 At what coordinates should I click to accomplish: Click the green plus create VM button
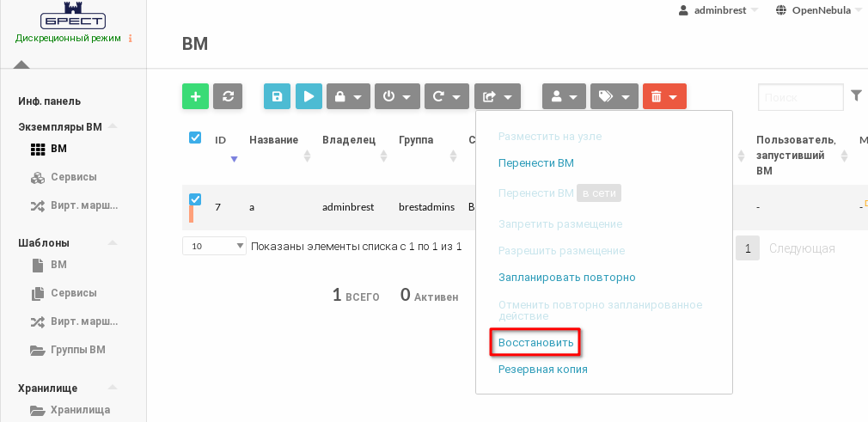point(195,96)
